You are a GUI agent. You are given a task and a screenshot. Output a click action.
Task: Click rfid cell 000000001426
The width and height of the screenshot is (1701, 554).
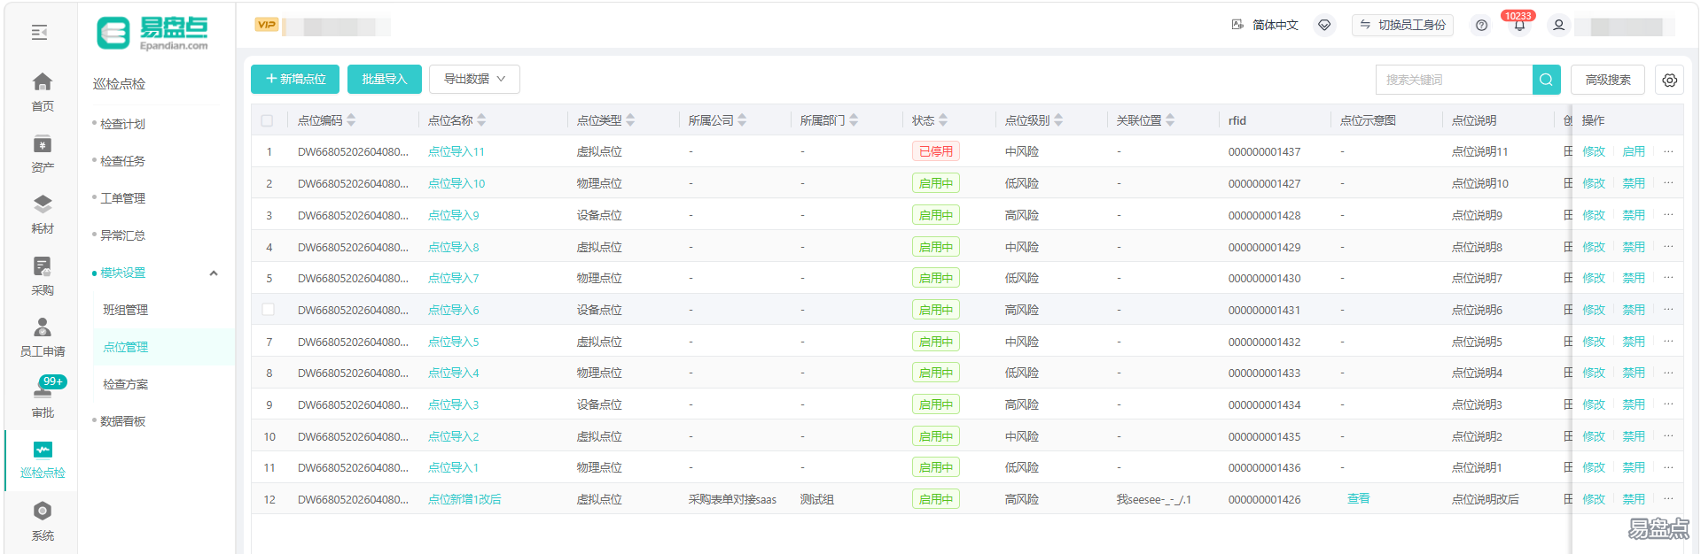[1264, 499]
